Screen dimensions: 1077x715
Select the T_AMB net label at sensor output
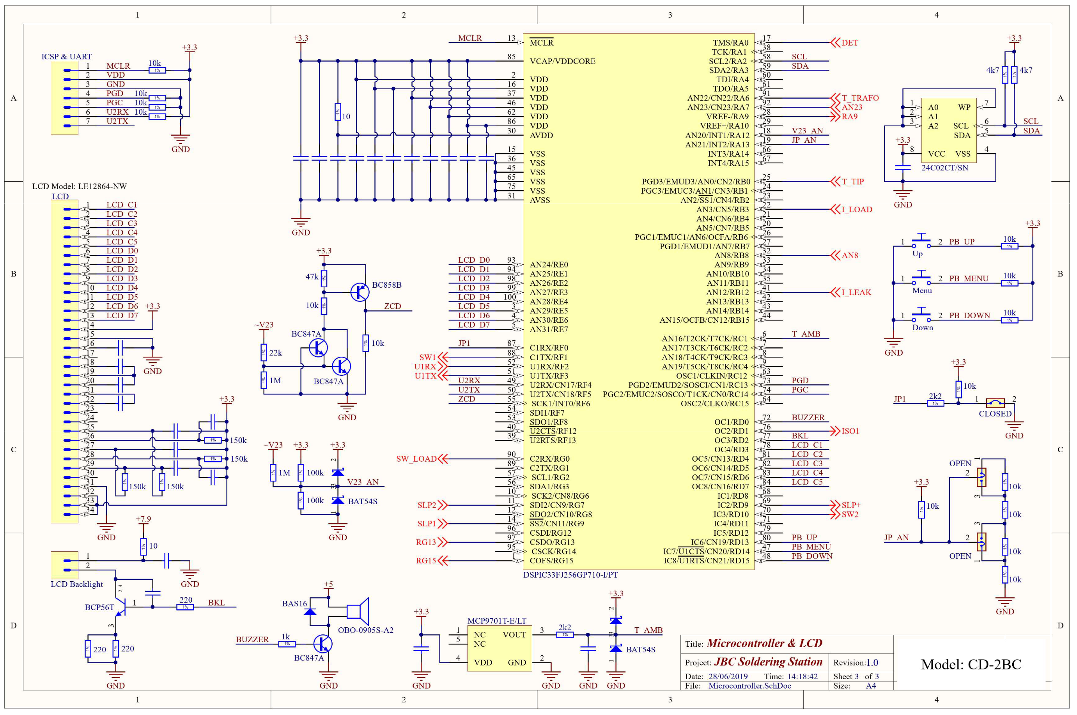coord(648,630)
